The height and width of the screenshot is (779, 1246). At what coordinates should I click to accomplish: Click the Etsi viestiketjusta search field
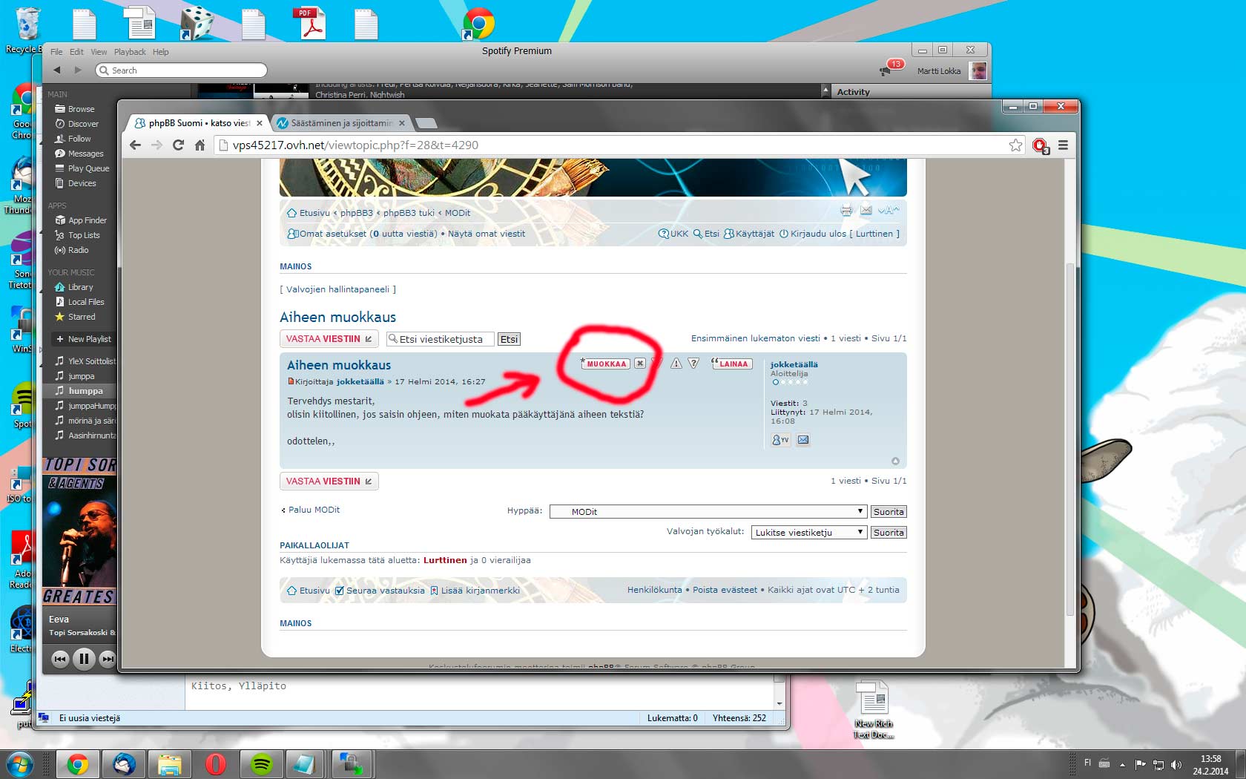click(x=441, y=339)
